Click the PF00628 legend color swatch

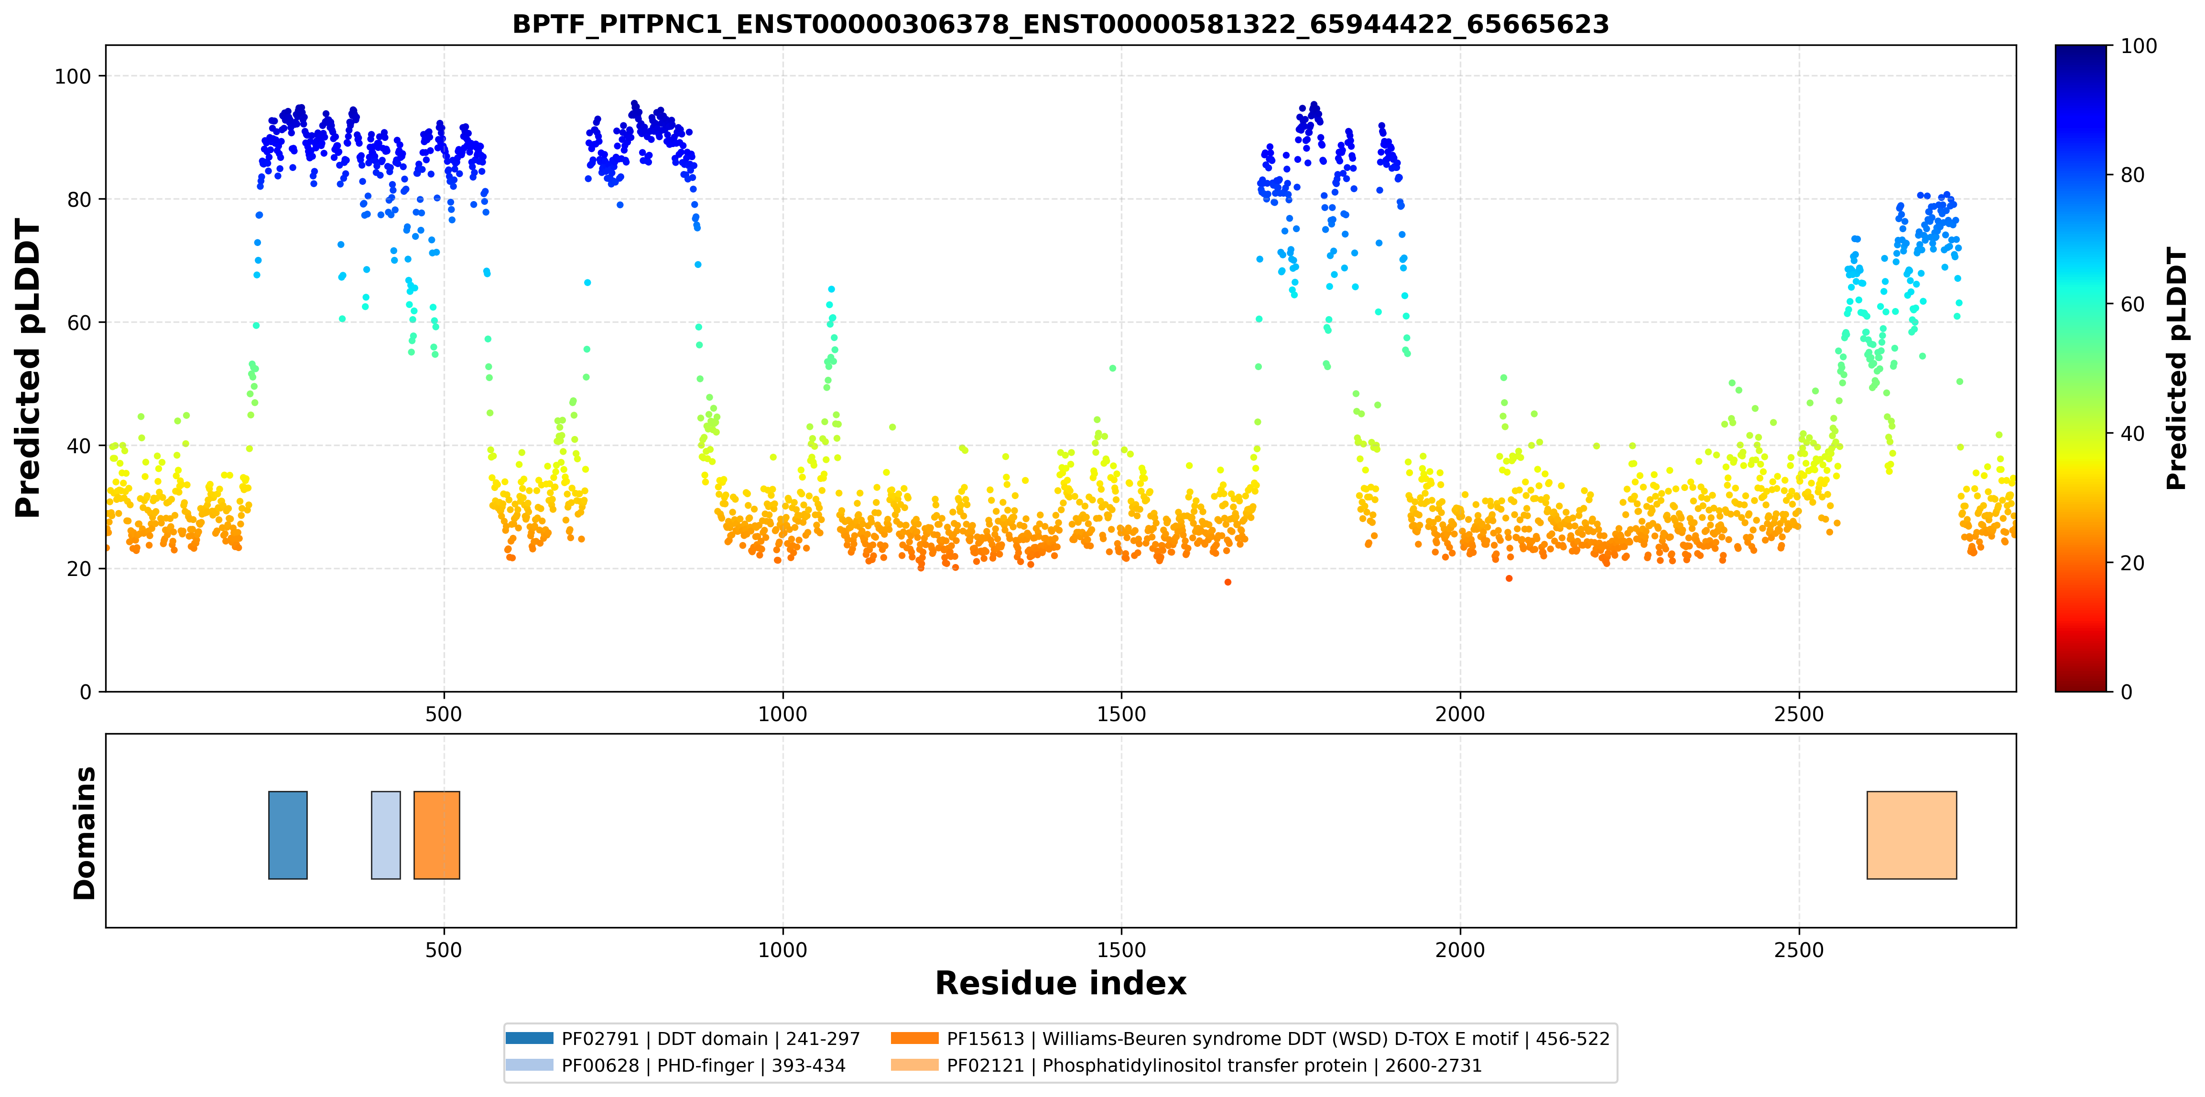(529, 1065)
